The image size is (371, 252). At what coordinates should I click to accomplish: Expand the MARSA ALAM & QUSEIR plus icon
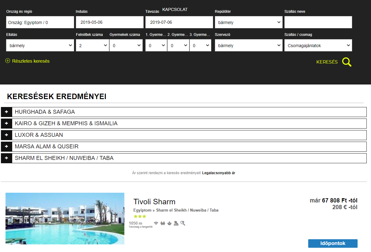pos(6,147)
